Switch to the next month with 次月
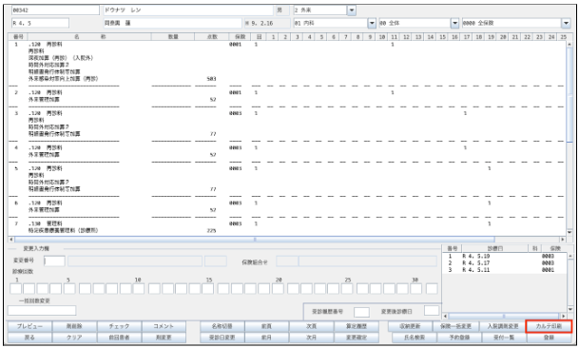Image resolution: width=579 pixels, height=348 pixels. (x=311, y=338)
